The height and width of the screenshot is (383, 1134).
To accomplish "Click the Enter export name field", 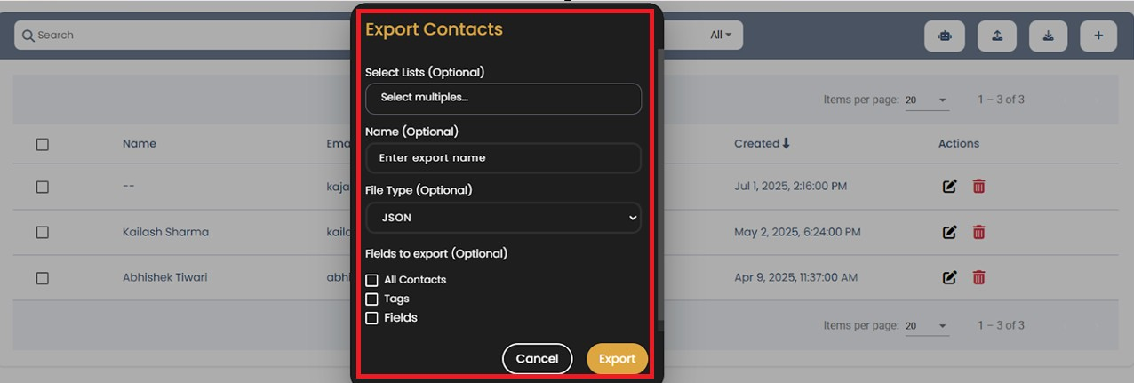I will (x=503, y=158).
